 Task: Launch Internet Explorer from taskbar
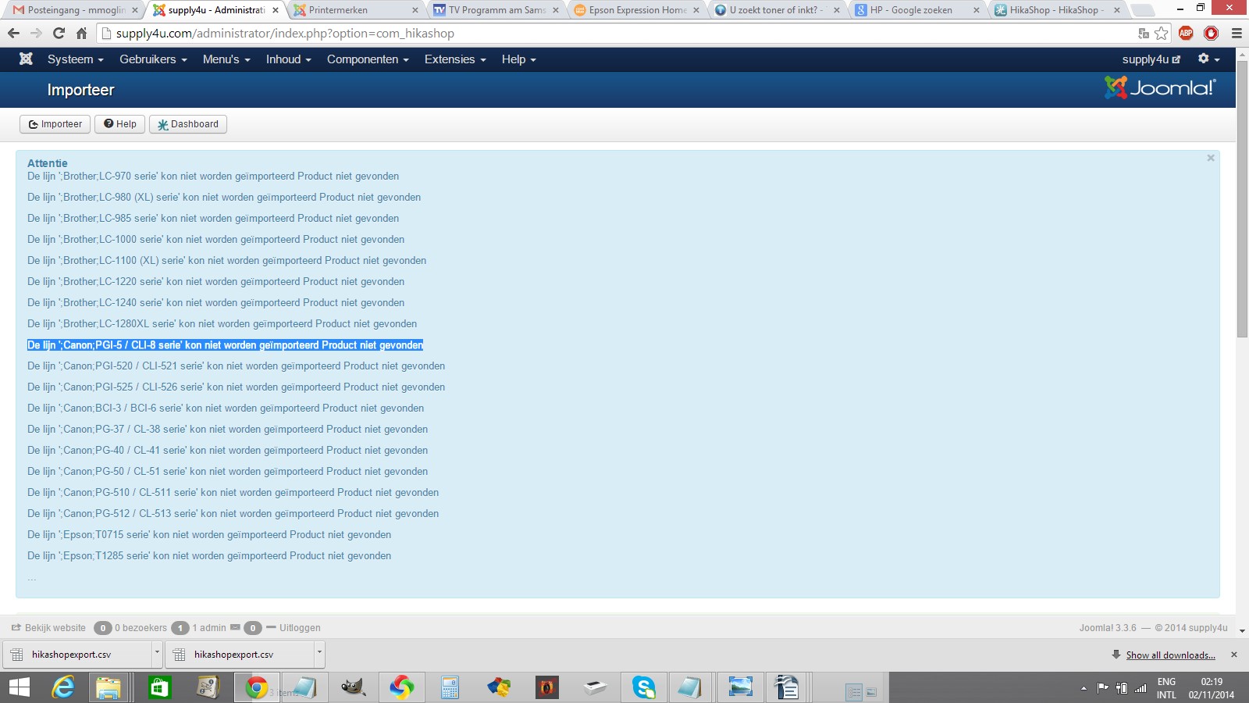click(x=62, y=687)
